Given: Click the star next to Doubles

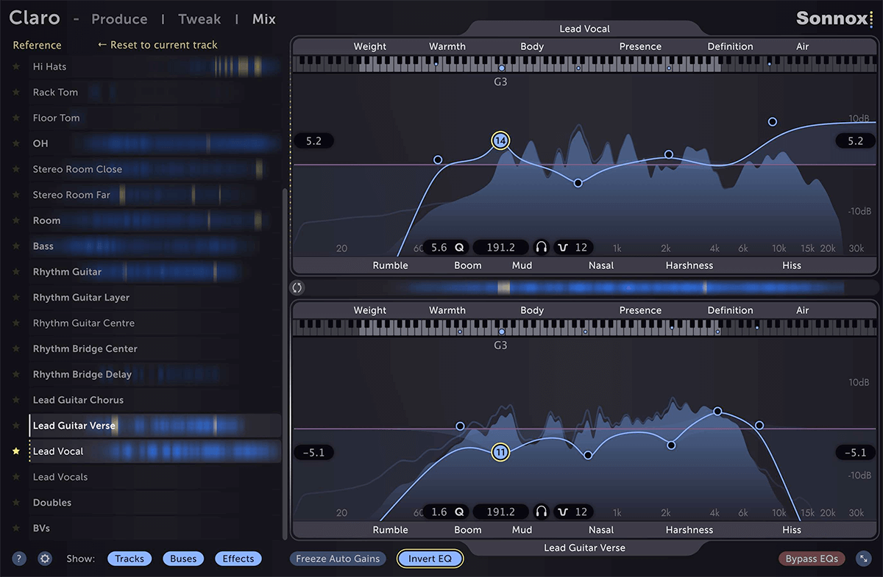Looking at the screenshot, I should click(15, 503).
